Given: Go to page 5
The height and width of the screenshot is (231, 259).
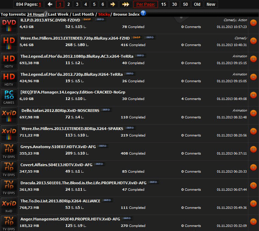Looking at the screenshot, I should point(94,4).
